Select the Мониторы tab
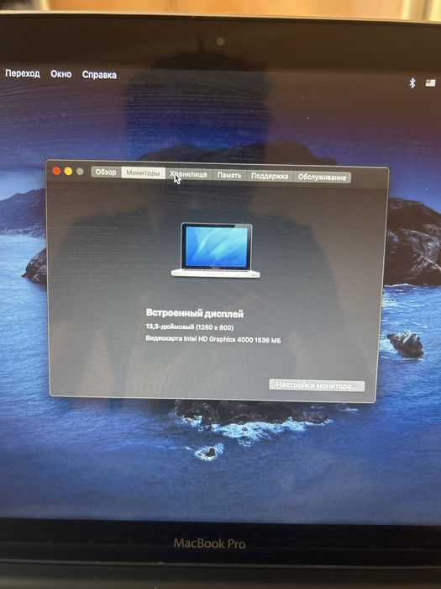Viewport: 441px width, 589px height. [x=144, y=172]
